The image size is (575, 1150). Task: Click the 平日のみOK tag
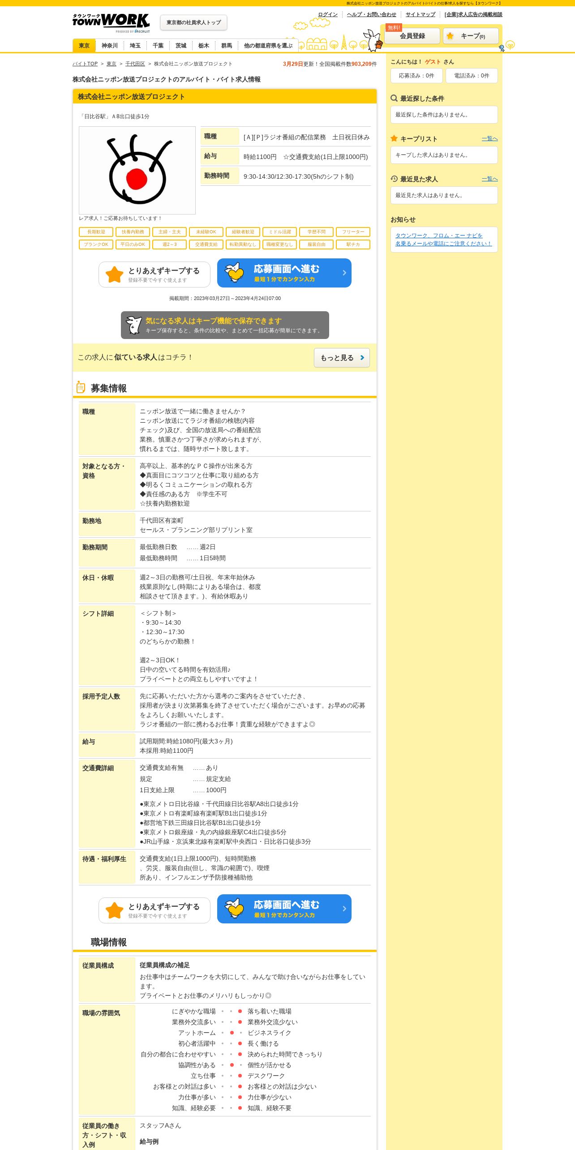(x=133, y=245)
